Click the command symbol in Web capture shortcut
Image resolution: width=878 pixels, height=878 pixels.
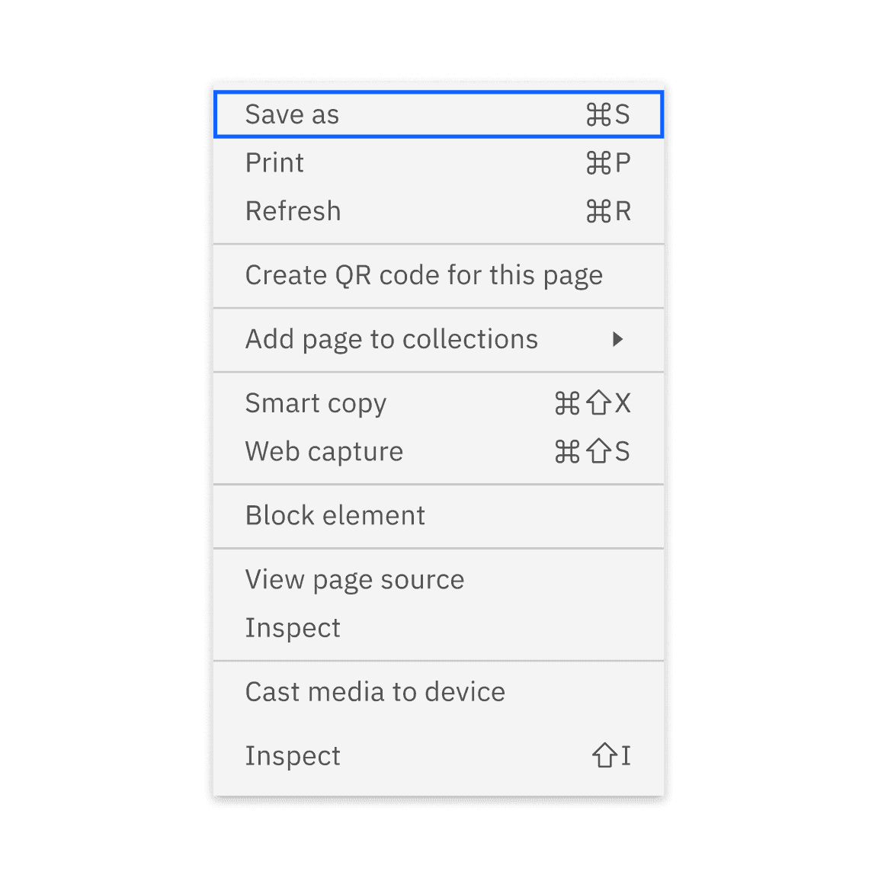pos(567,451)
